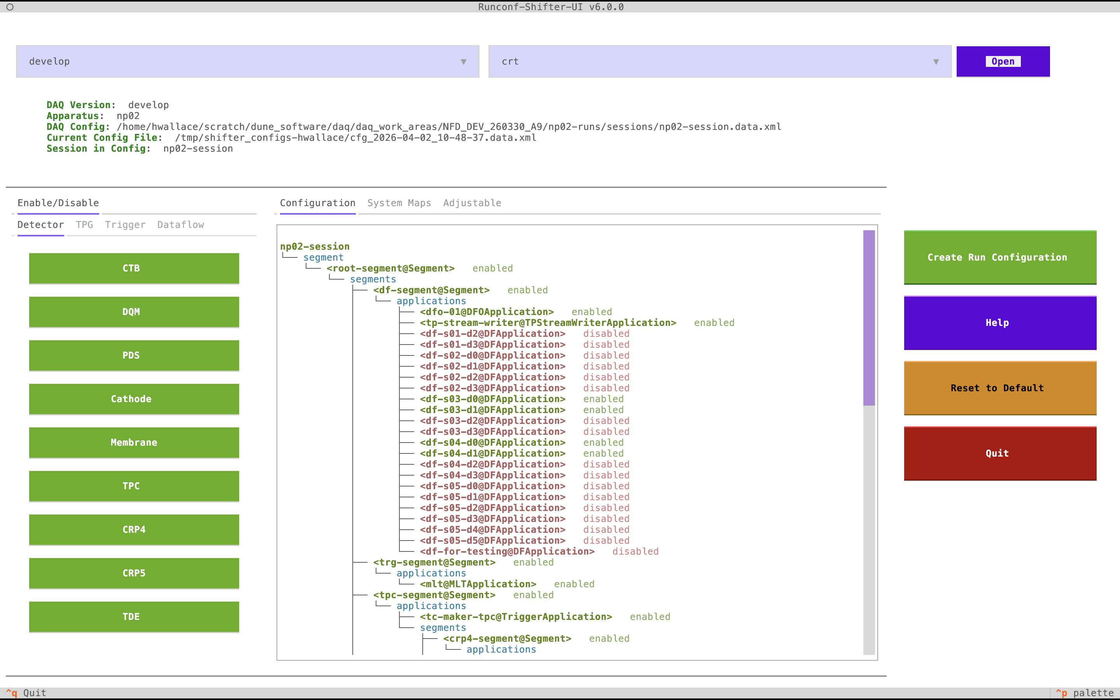1120x700 pixels.
Task: Select the Detector tab
Action: point(41,224)
